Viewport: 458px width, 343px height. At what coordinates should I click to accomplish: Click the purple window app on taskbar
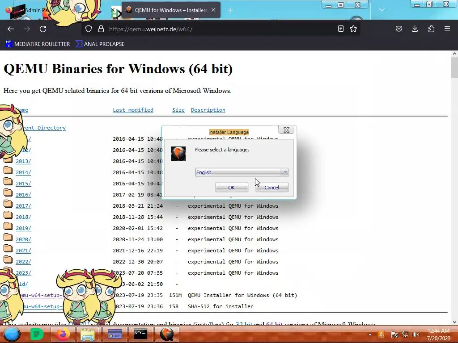pos(115,334)
